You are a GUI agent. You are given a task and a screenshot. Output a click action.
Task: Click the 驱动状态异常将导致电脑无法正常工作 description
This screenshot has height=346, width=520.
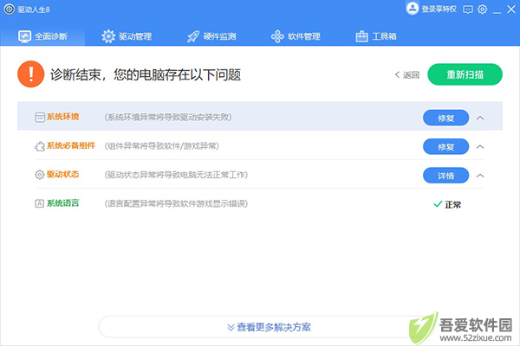176,175
